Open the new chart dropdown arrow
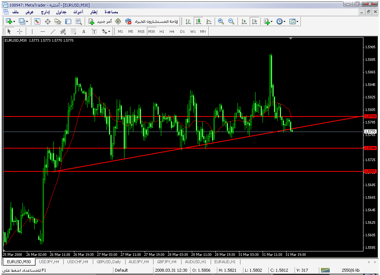 pos(14,22)
